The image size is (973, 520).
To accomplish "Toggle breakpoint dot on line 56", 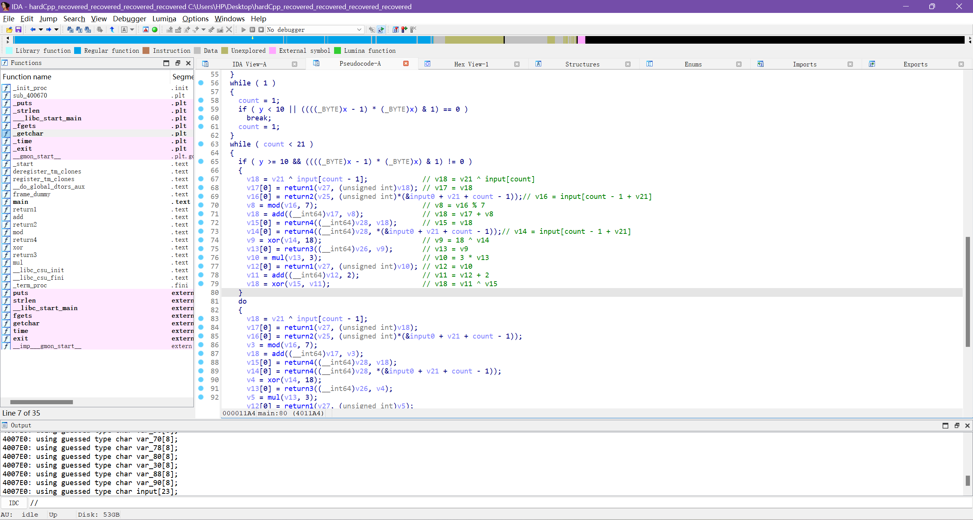I will tap(201, 83).
